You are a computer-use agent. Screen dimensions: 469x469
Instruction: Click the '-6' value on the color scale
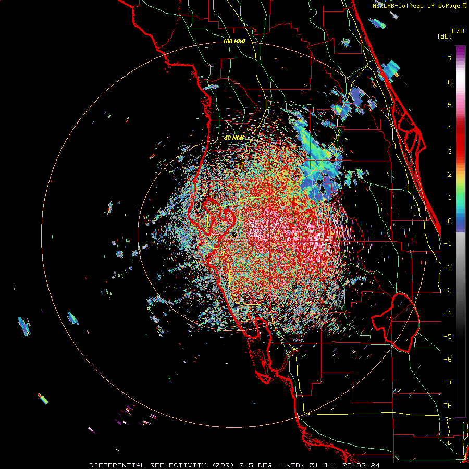(x=448, y=360)
